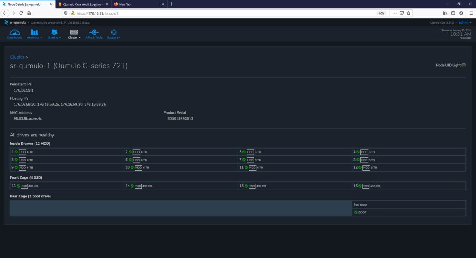Follow the Cluster breadcrumb link
This screenshot has width=476, height=258.
click(x=17, y=57)
